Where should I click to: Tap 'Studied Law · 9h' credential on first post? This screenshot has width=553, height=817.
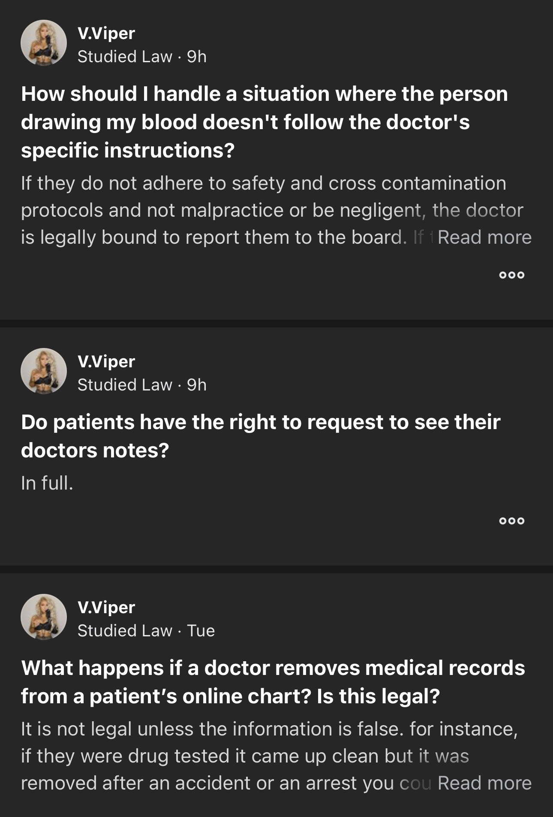pyautogui.click(x=142, y=57)
